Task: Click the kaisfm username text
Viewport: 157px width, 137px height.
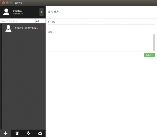Action: (17, 11)
